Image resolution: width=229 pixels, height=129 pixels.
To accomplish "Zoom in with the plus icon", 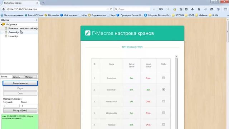I will [168, 9].
